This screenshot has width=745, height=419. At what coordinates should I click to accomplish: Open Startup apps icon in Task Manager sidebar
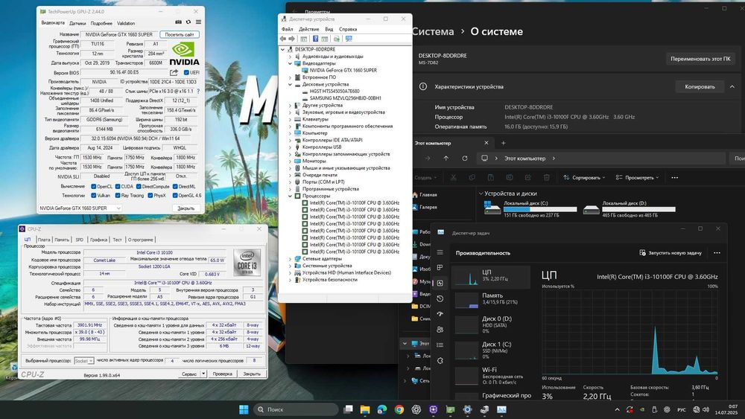click(440, 314)
